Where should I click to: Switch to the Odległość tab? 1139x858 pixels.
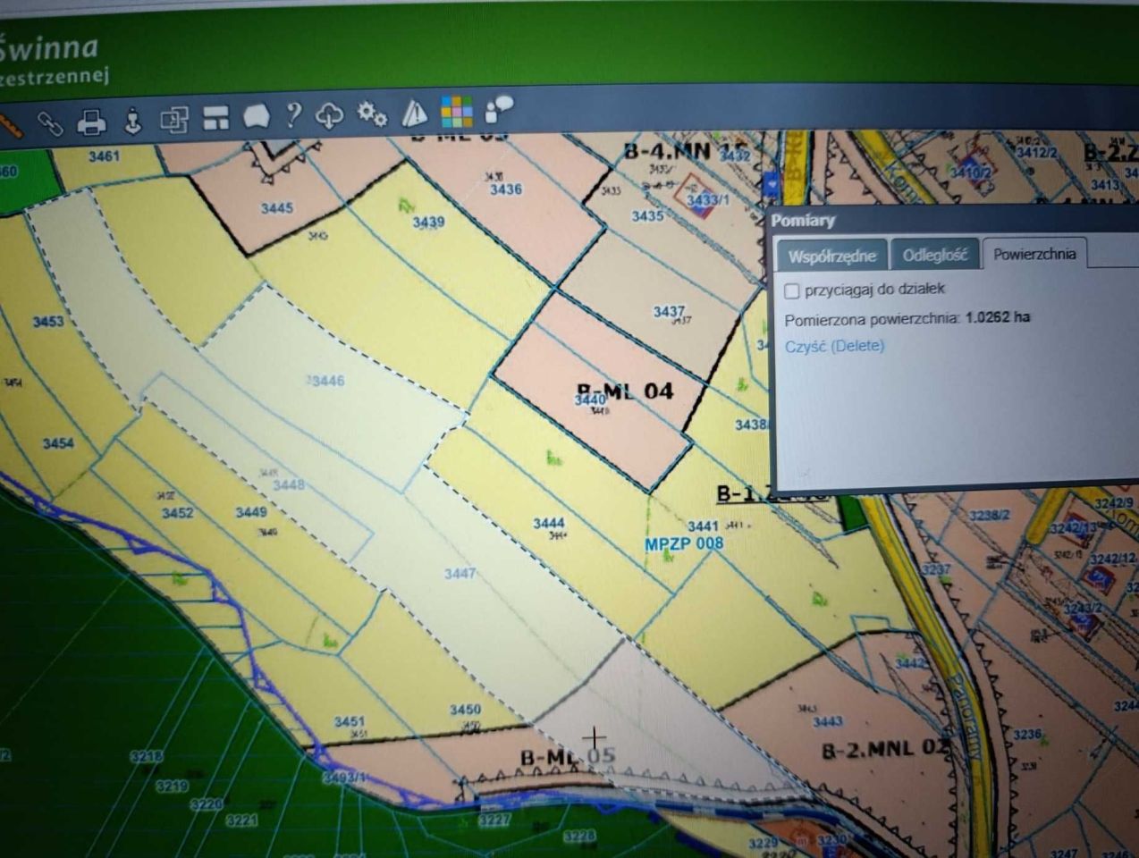click(x=934, y=255)
